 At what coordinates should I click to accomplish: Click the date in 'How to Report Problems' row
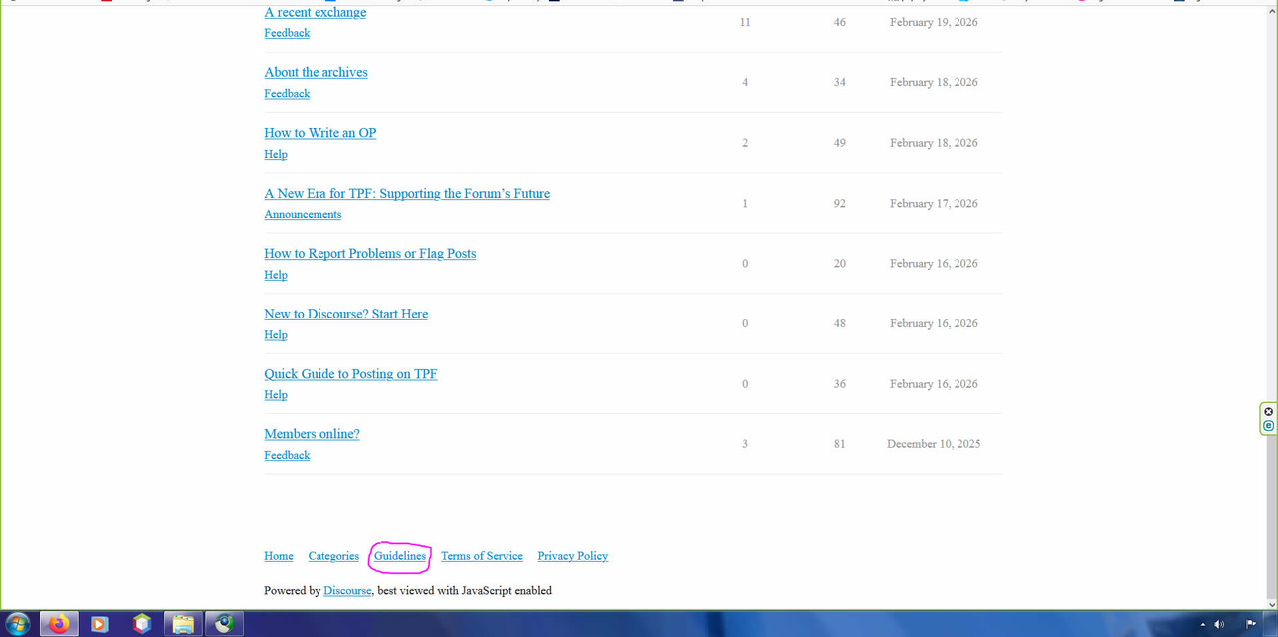(x=934, y=264)
